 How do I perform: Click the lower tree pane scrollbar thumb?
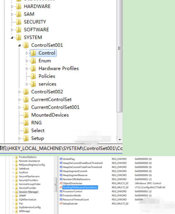[x=55, y=185]
